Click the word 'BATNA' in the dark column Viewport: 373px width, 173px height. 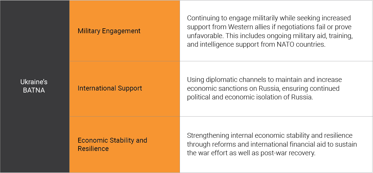point(34,91)
